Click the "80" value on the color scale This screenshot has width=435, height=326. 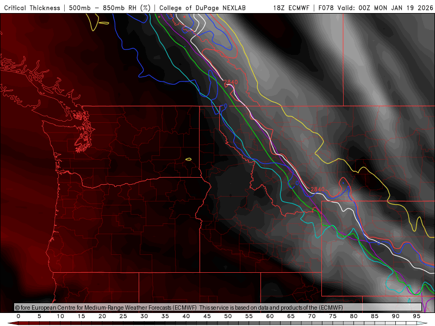(x=354, y=316)
